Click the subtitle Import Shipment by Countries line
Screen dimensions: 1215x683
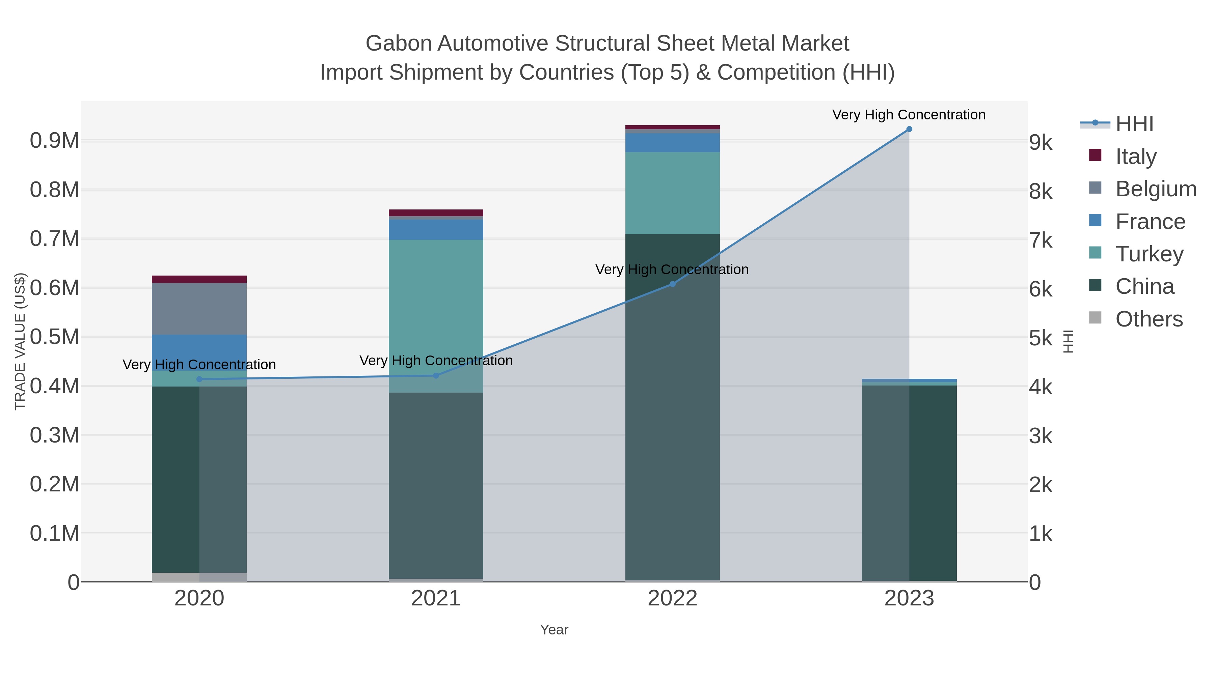click(x=607, y=73)
